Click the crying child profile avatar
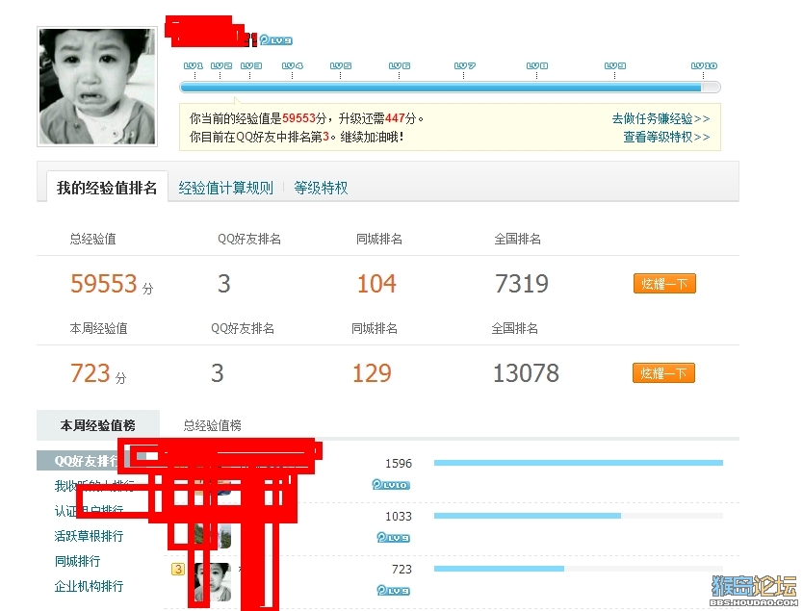This screenshot has height=611, width=803. tap(97, 87)
